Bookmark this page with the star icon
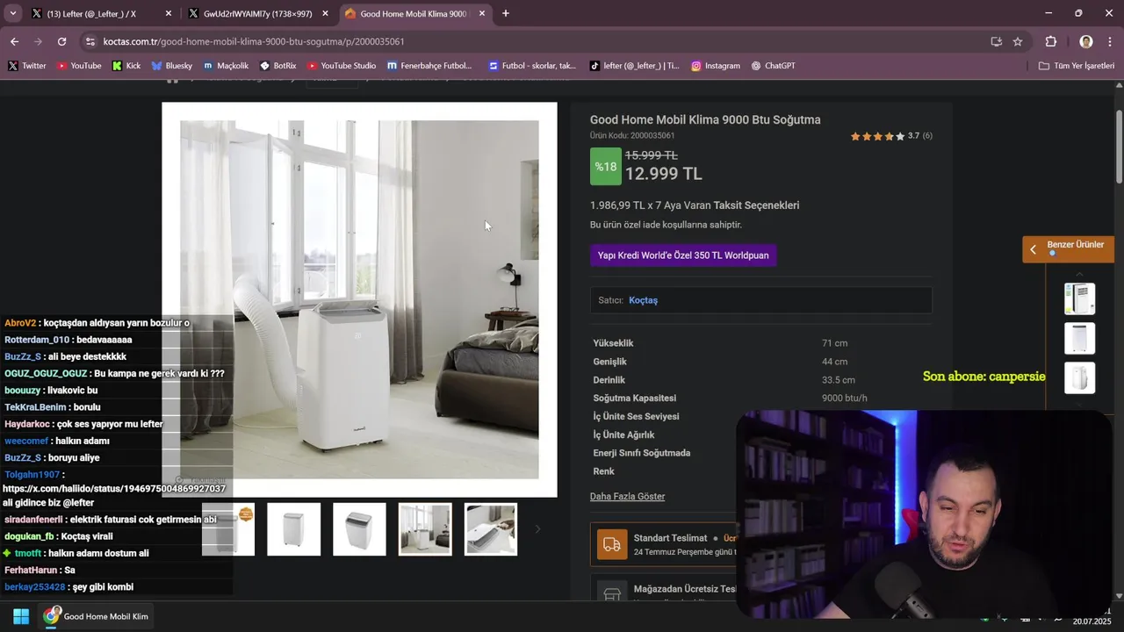This screenshot has width=1124, height=632. point(1018,41)
